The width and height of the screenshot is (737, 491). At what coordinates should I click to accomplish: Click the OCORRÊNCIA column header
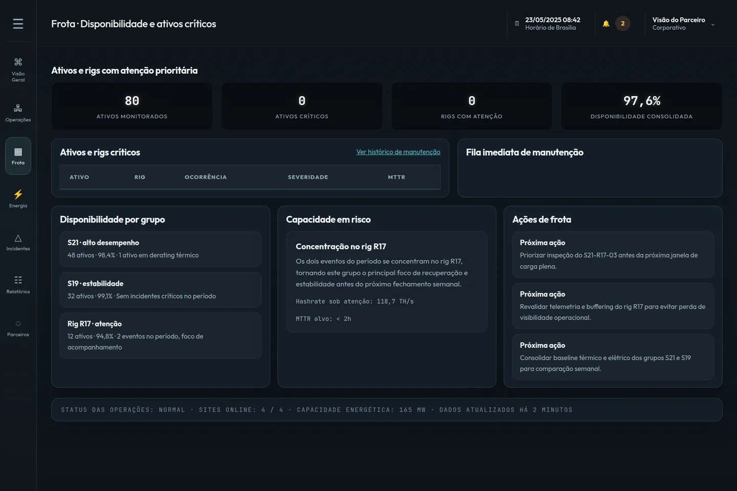(x=206, y=177)
